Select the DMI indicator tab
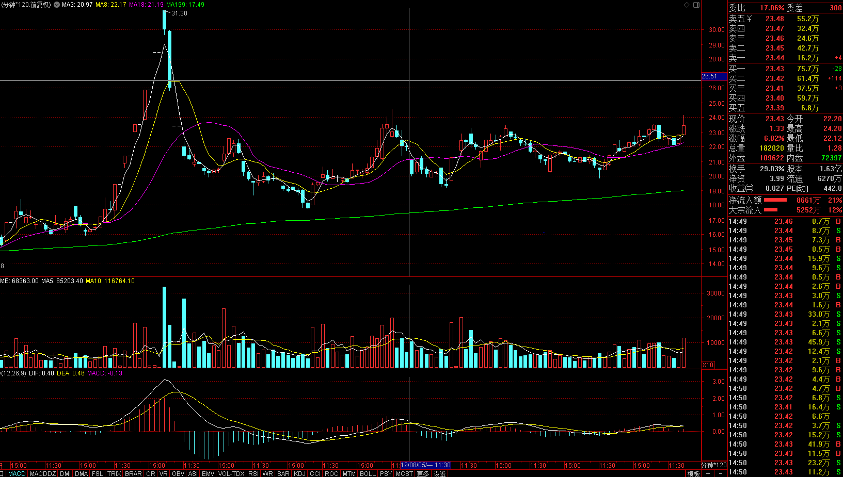Image resolution: width=843 pixels, height=477 pixels. (x=66, y=473)
